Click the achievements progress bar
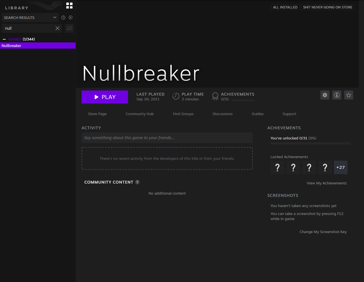 coord(310,143)
